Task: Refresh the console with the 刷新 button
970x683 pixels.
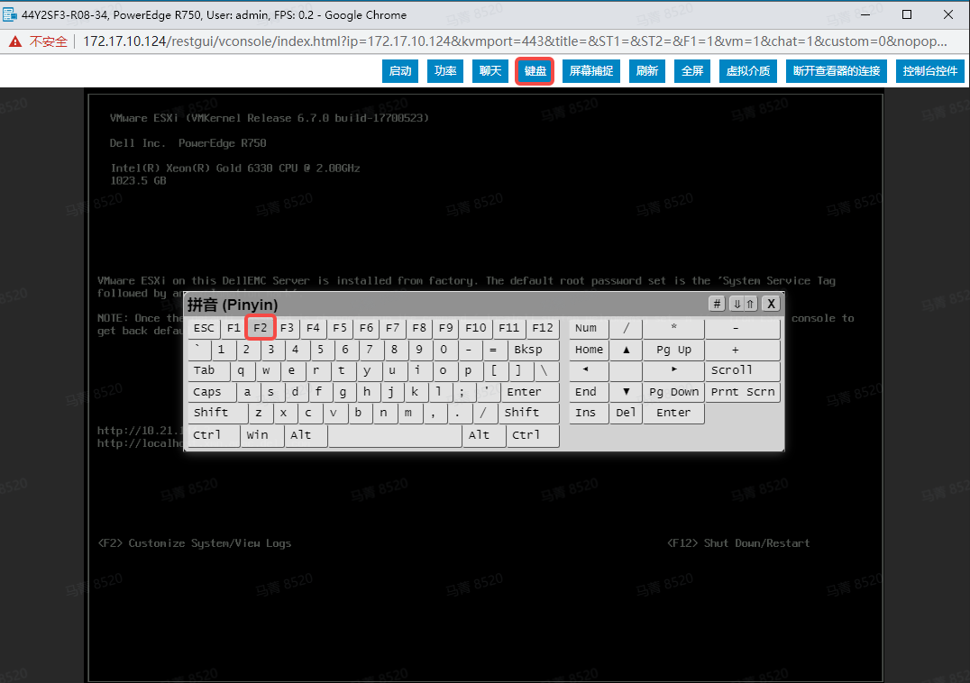Action: [646, 70]
